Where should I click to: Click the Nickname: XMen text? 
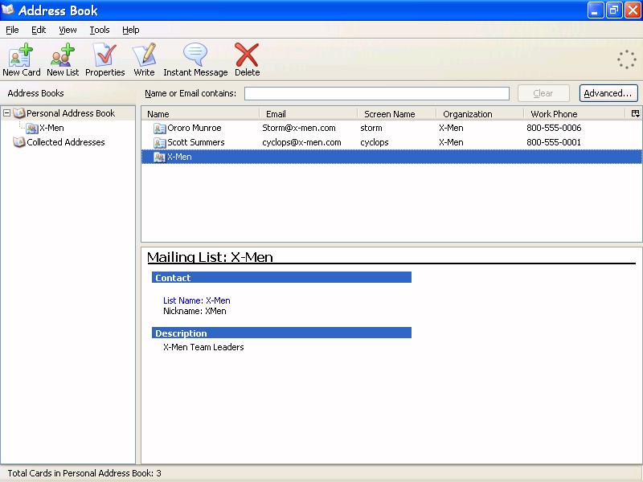tap(195, 311)
